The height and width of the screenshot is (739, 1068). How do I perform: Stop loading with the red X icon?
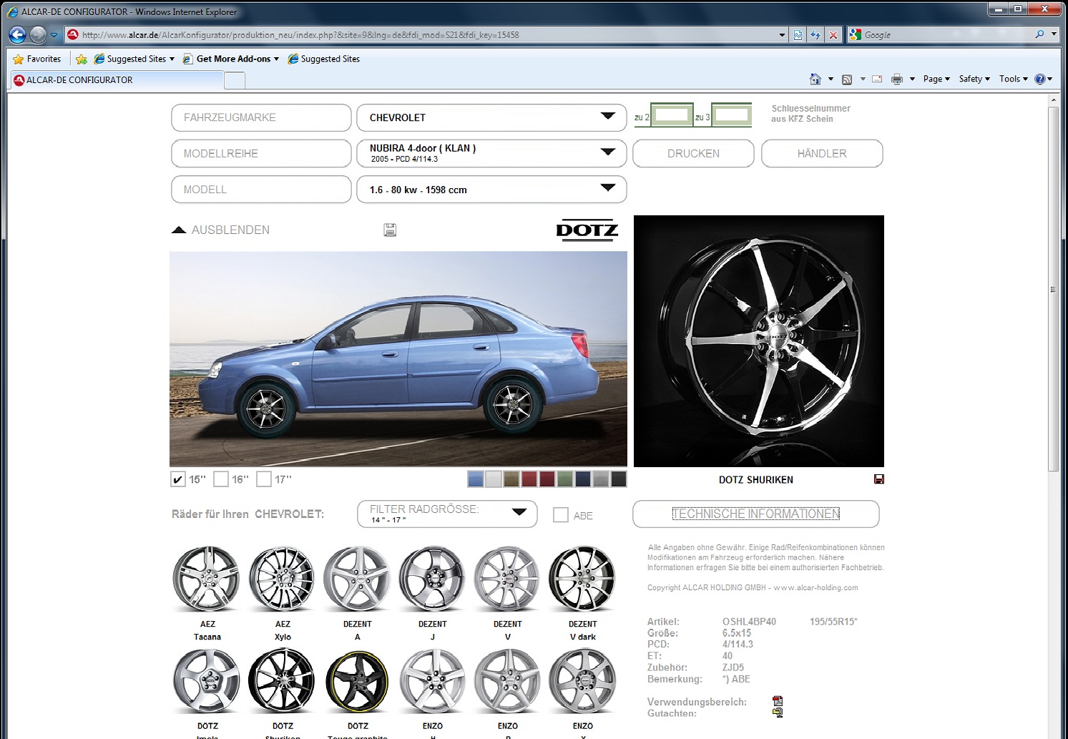tap(833, 34)
